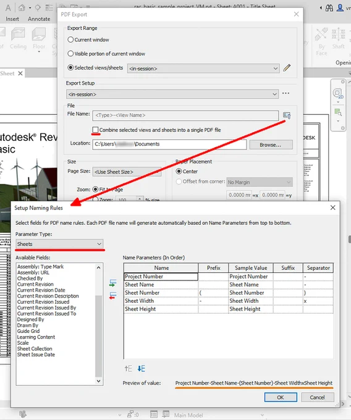Select 'Scale' in Available Fields
This screenshot has width=351, height=420.
point(23,343)
